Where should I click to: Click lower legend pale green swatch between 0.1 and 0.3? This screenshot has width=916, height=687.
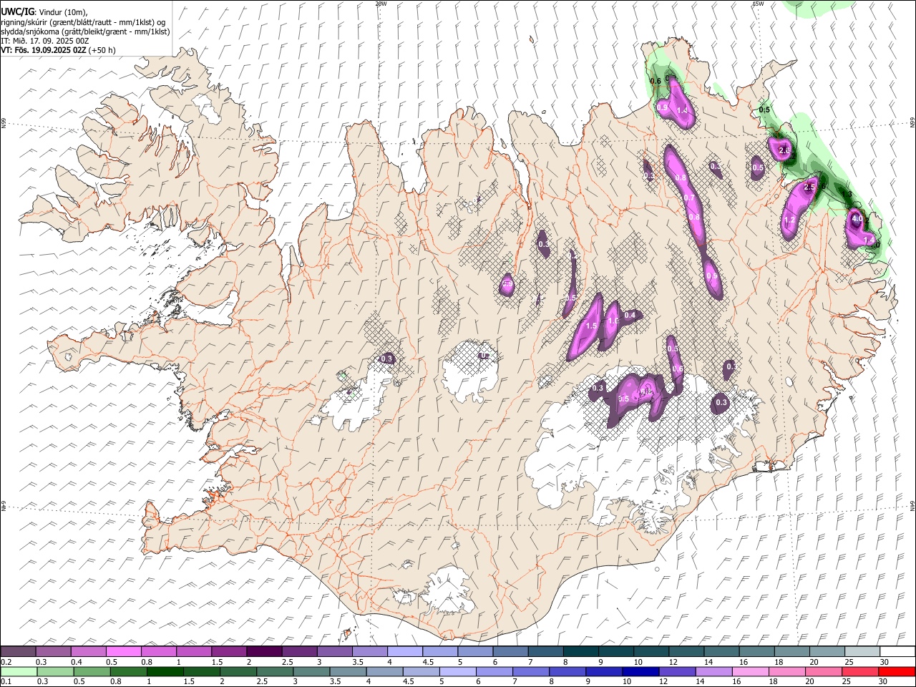coord(19,671)
